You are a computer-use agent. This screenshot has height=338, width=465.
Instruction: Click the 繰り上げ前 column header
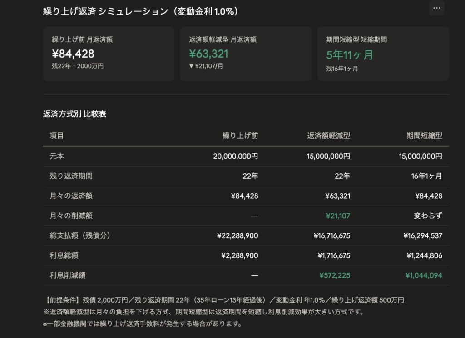point(240,136)
